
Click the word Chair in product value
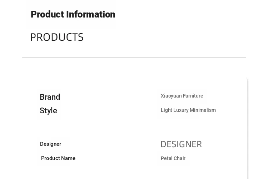point(180,158)
